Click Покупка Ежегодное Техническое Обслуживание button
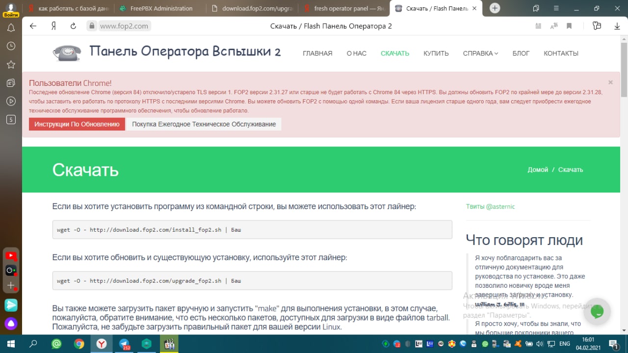Screen dimensions: 628x353 point(204,124)
